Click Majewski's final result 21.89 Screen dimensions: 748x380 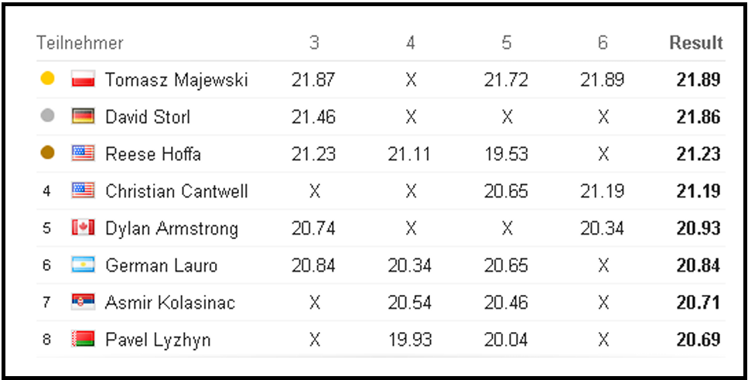pyautogui.click(x=698, y=80)
